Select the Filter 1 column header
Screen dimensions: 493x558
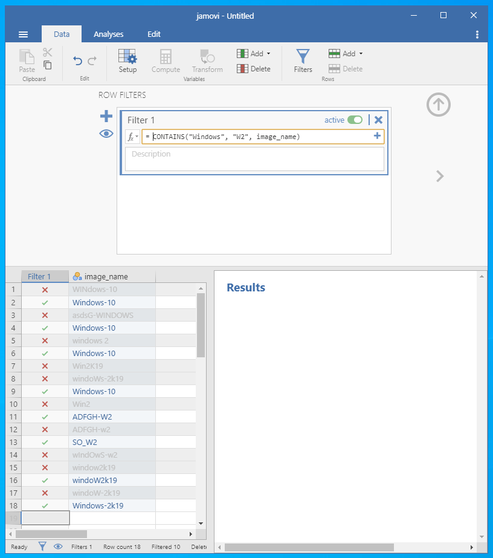[45, 276]
